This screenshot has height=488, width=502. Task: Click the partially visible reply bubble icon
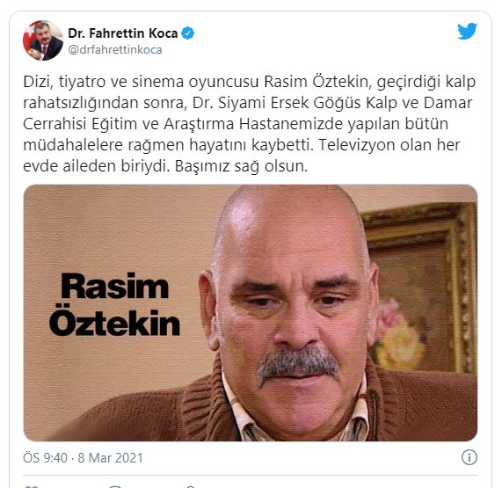116,486
